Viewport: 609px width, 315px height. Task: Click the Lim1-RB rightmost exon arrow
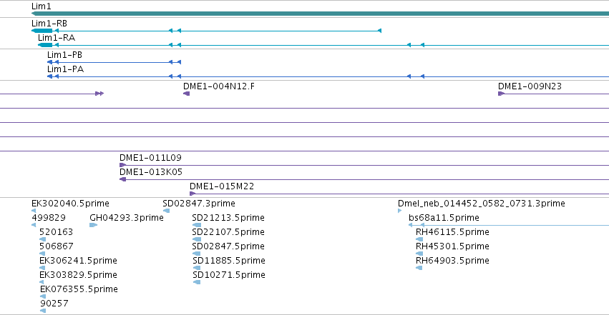point(379,31)
